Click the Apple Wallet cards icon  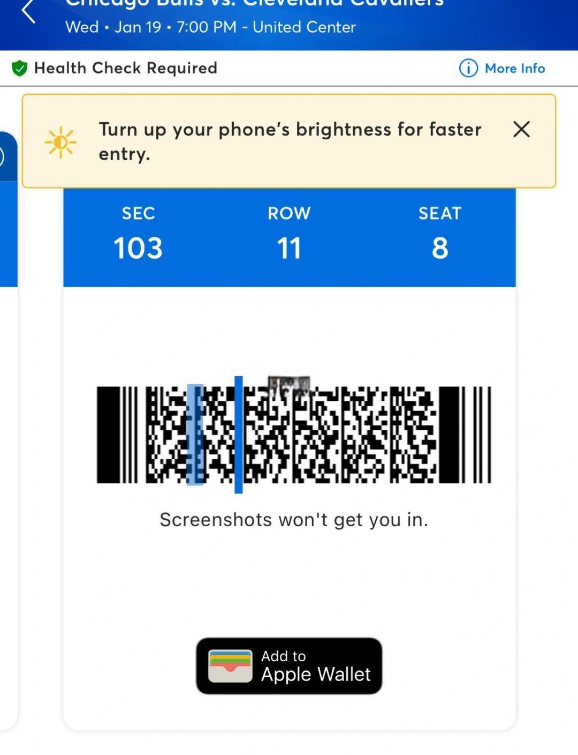pyautogui.click(x=230, y=666)
